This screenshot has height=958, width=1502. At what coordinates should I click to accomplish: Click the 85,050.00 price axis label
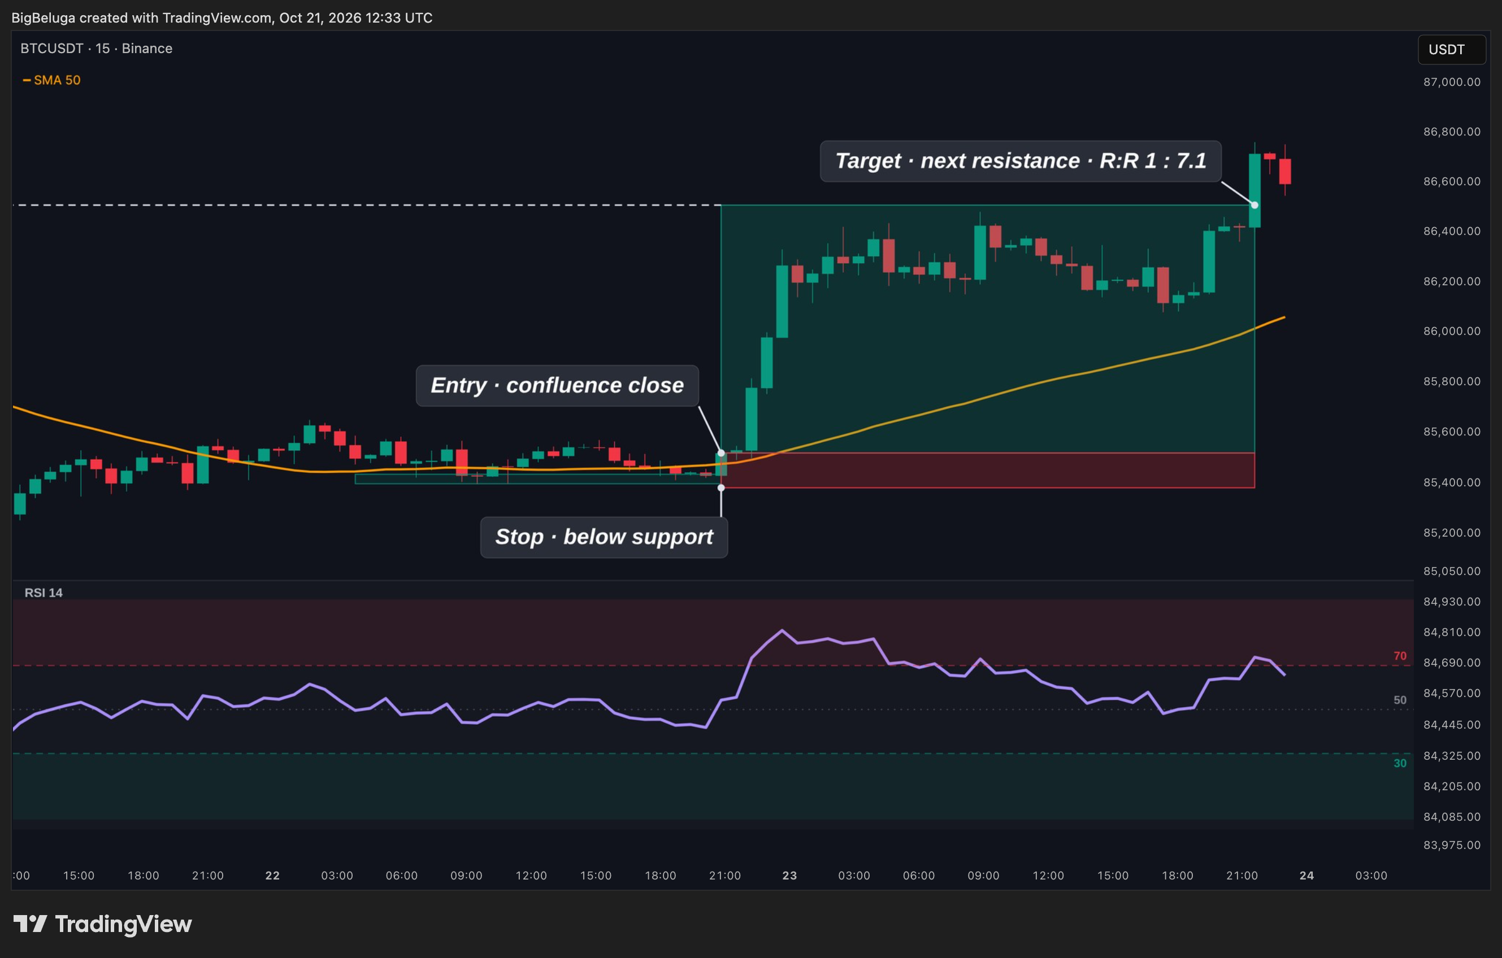[1452, 571]
